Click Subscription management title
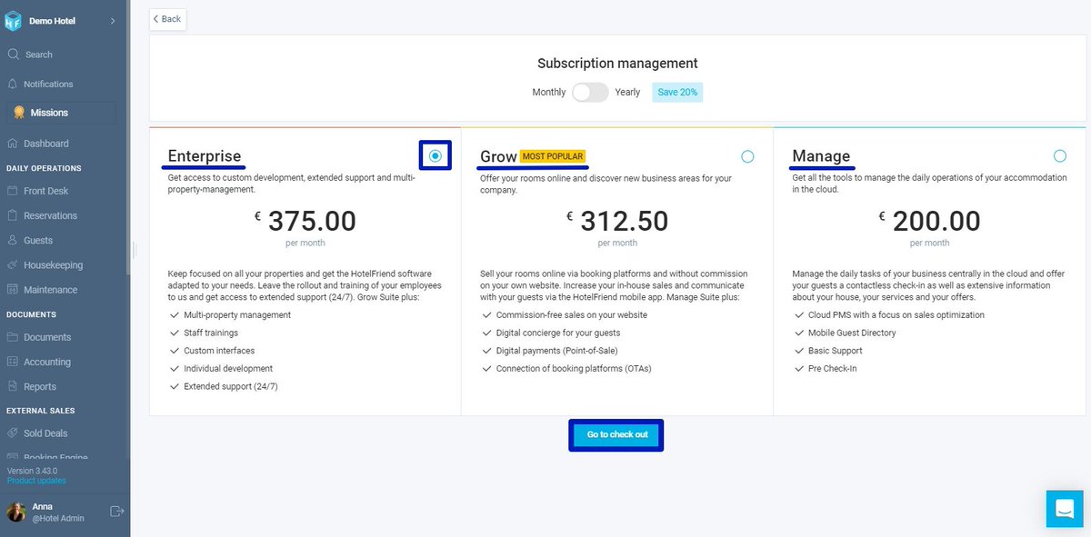 click(x=617, y=64)
